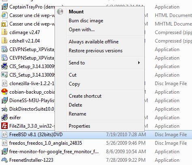Click date '7/19/2010 7:28 AM'

[126, 135]
